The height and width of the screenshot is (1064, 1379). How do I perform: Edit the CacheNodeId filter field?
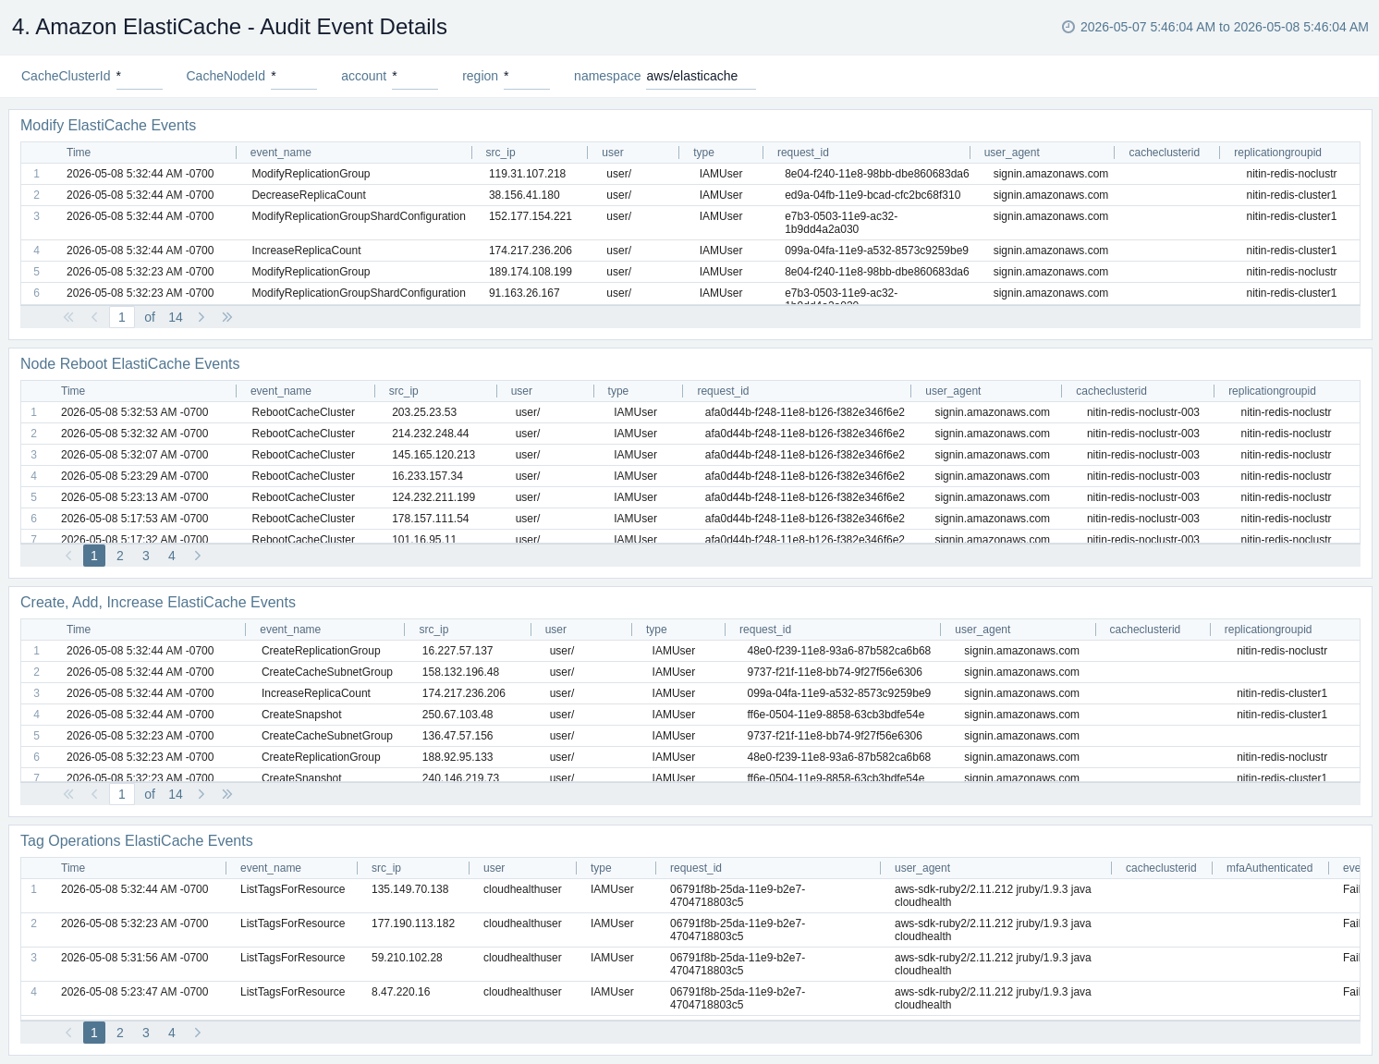293,76
